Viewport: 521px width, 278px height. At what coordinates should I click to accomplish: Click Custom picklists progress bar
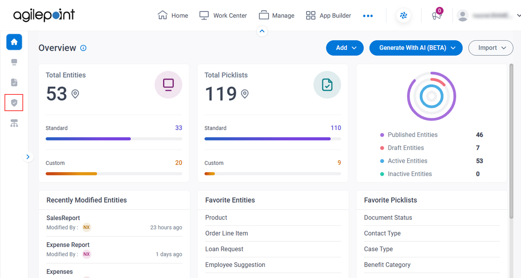[x=273, y=174]
